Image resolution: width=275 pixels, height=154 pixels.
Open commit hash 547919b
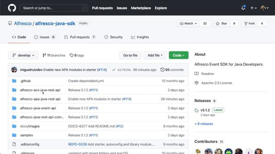pyautogui.click(x=124, y=70)
